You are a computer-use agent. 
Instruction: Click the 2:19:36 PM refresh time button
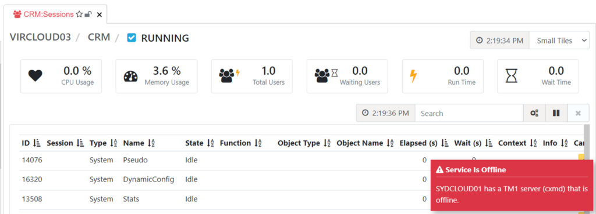(385, 113)
